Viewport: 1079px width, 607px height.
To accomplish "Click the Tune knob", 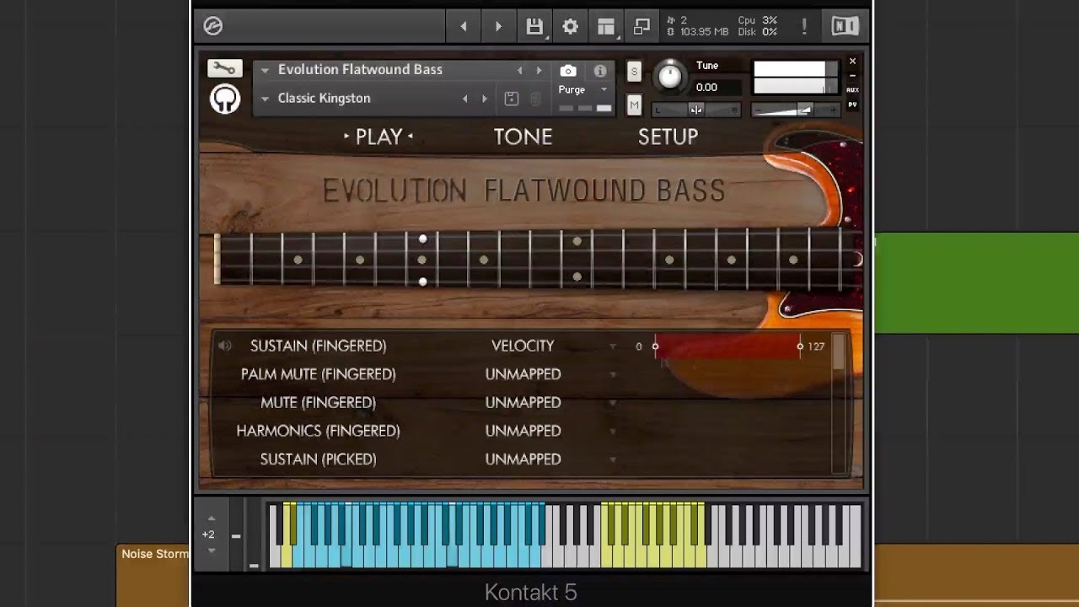I will pyautogui.click(x=669, y=77).
